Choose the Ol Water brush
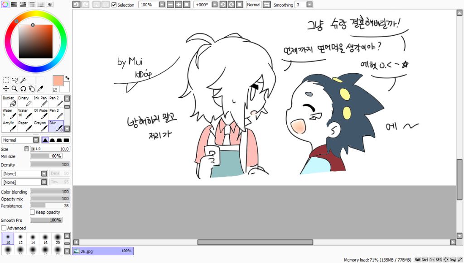 coord(40,114)
